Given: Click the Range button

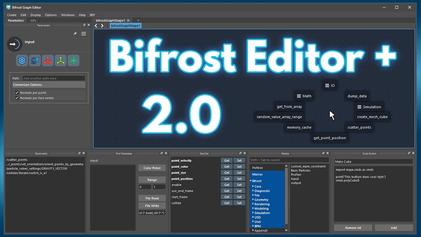Looking at the screenshot, I should tap(152, 180).
